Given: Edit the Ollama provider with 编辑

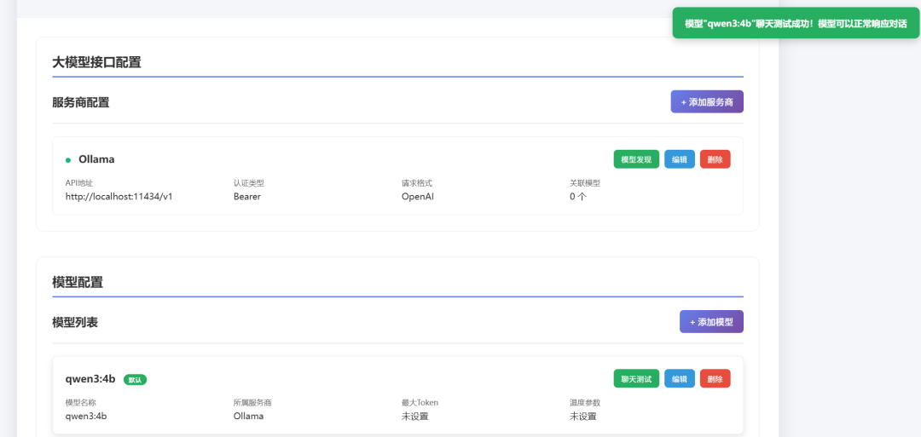Looking at the screenshot, I should [680, 159].
